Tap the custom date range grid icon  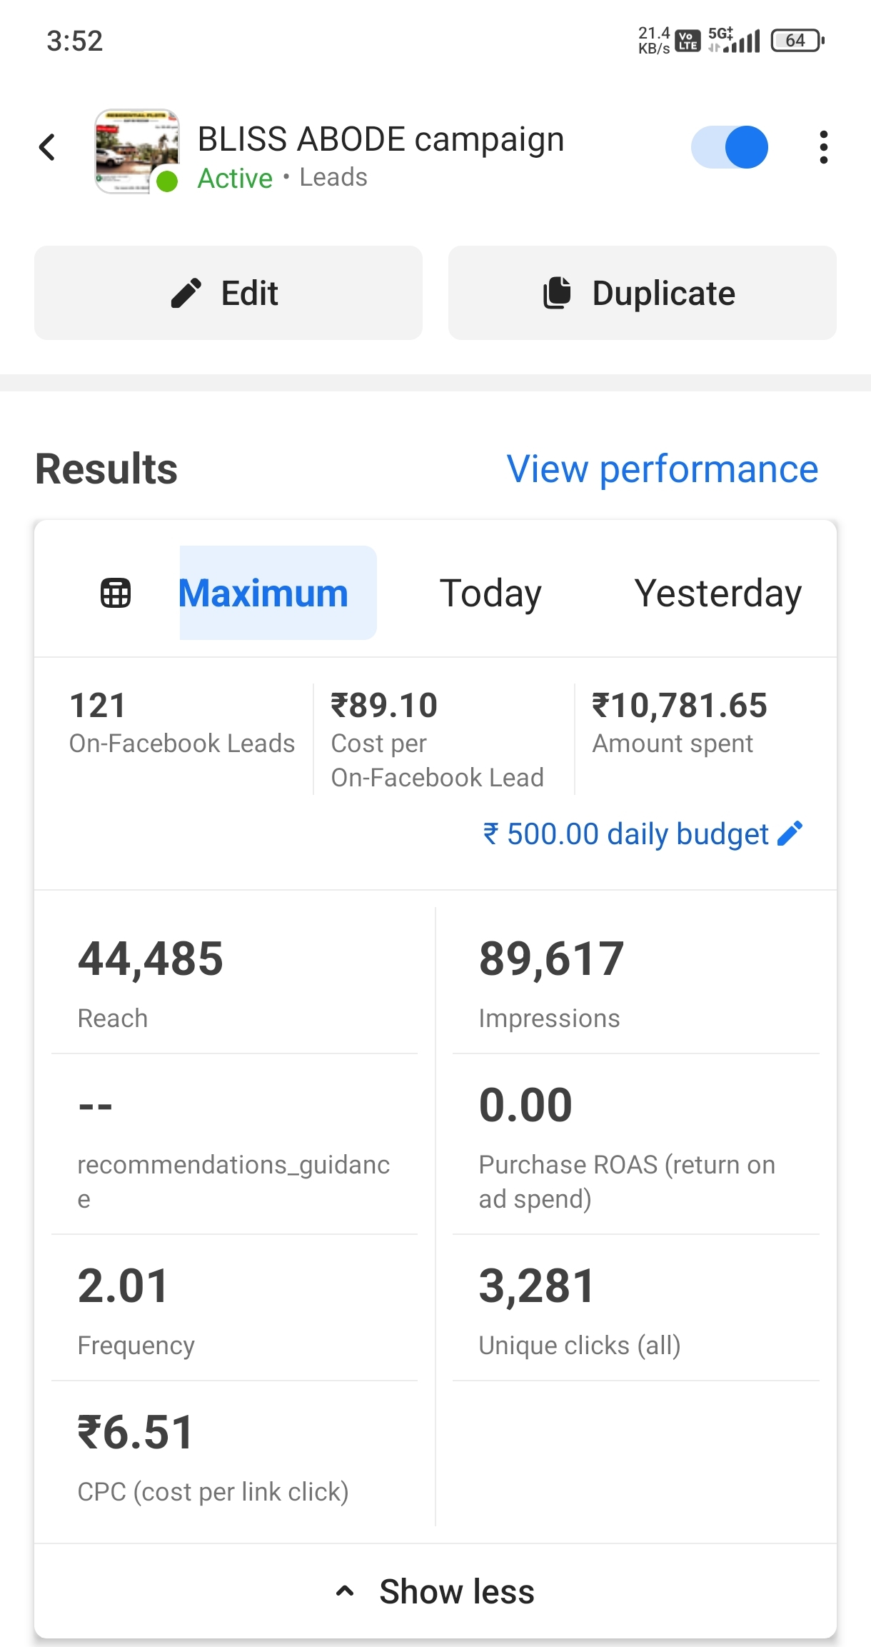point(116,593)
